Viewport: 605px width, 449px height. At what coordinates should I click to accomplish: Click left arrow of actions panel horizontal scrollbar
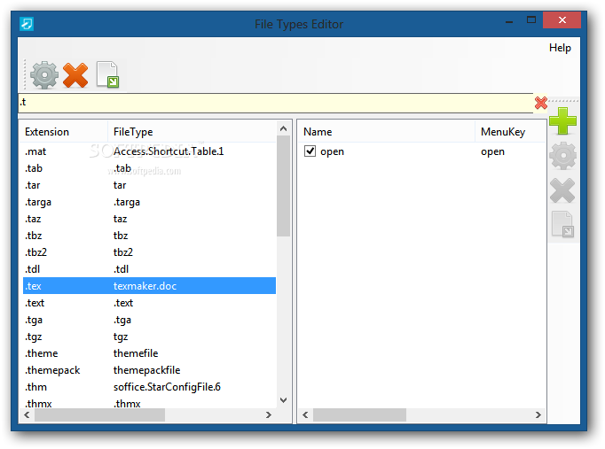(305, 415)
